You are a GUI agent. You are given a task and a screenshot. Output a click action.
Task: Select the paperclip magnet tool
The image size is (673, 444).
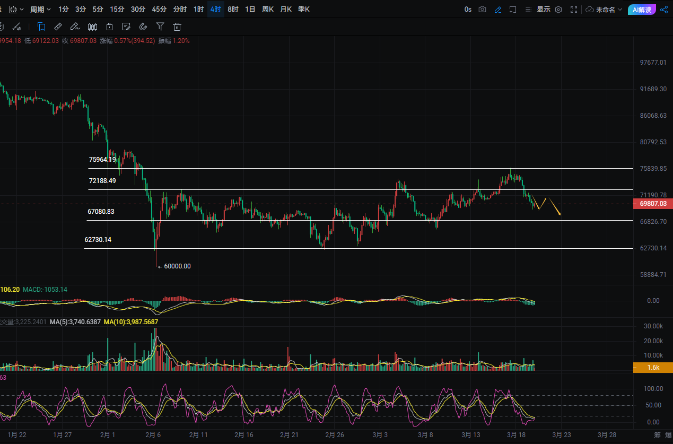click(x=143, y=27)
